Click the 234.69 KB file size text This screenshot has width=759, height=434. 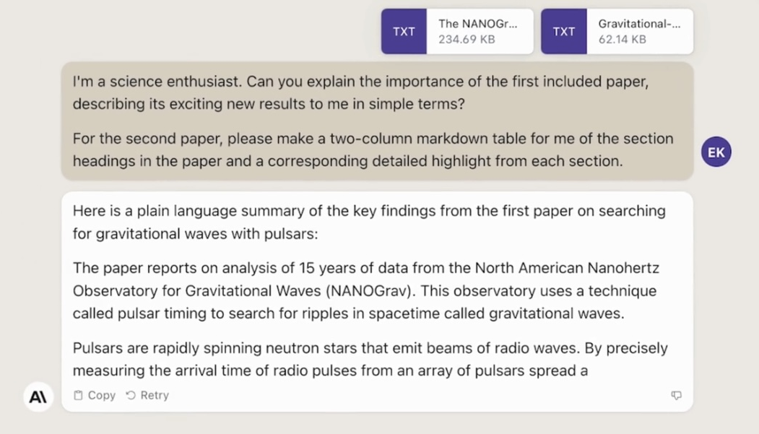click(467, 40)
